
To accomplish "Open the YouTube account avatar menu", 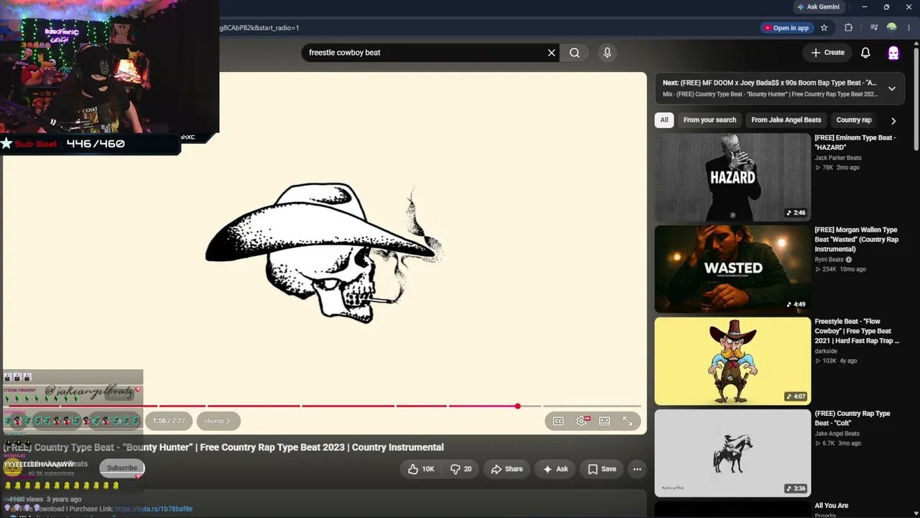I will 893,53.
